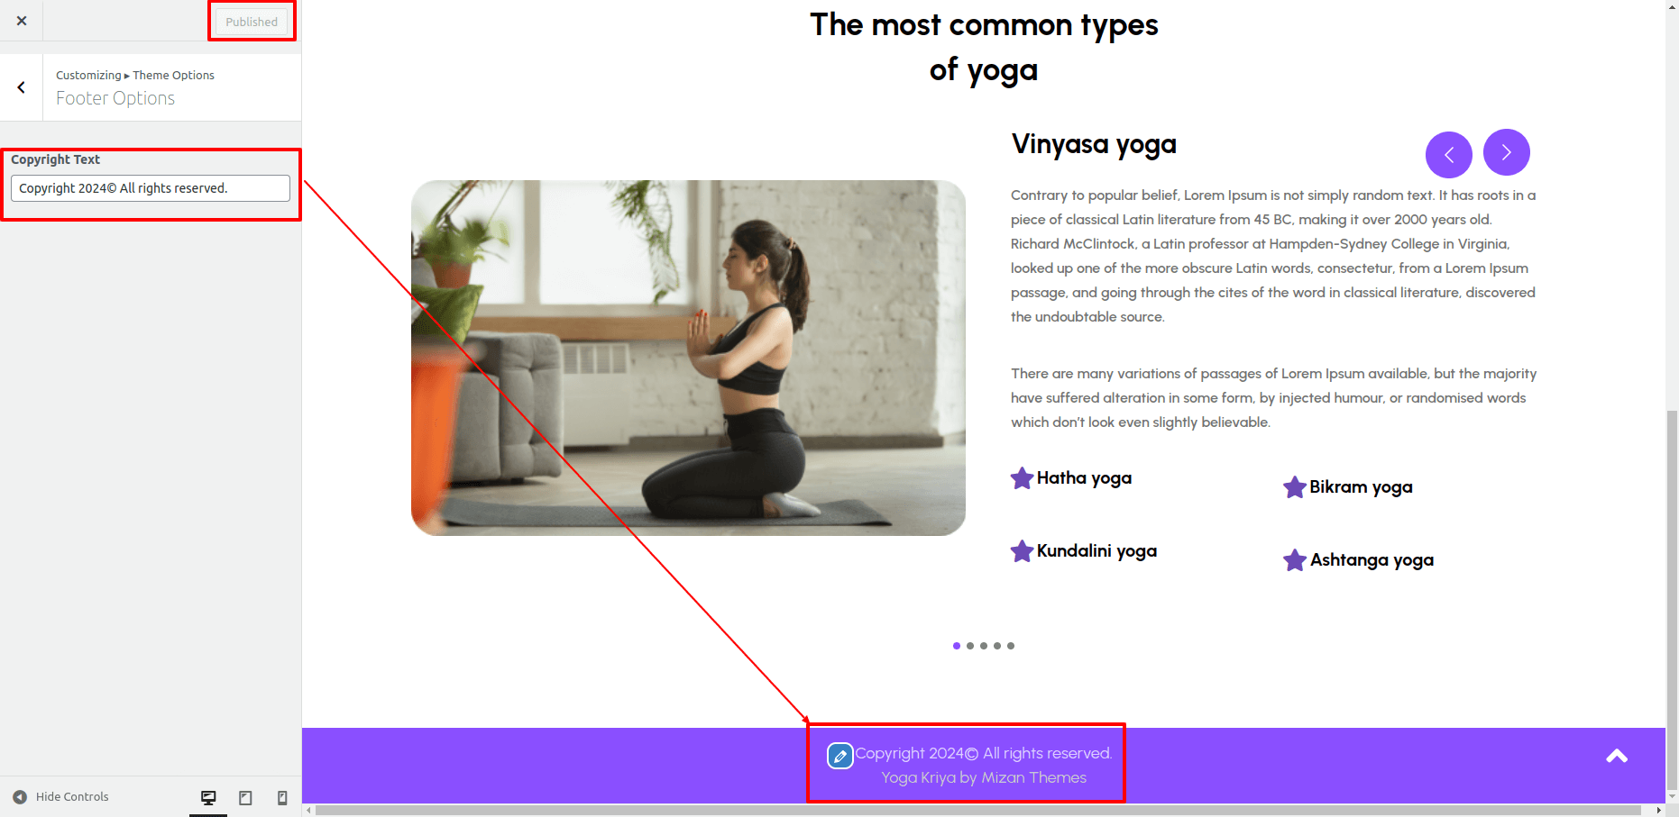This screenshot has height=817, width=1679.
Task: Collapse panel with Hide Controls
Action: coord(60,797)
